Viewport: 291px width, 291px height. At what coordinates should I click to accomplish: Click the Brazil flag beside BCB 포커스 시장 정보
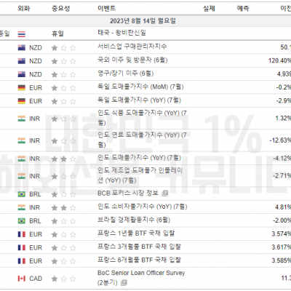22,194
